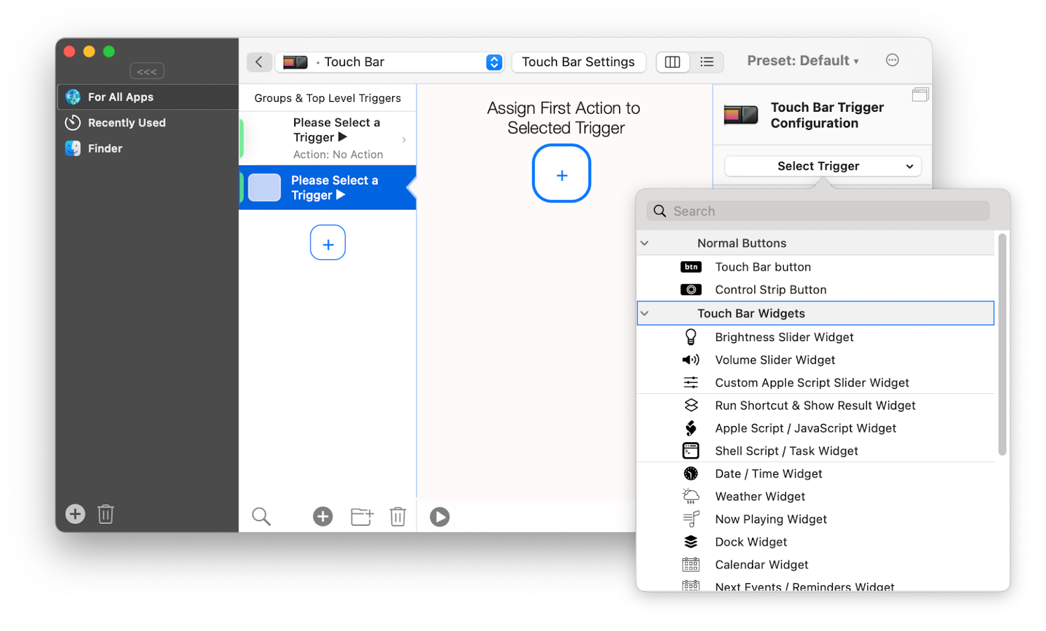This screenshot has height=631, width=1046.
Task: Click the btn icon beside Touch Bar button
Action: point(691,267)
